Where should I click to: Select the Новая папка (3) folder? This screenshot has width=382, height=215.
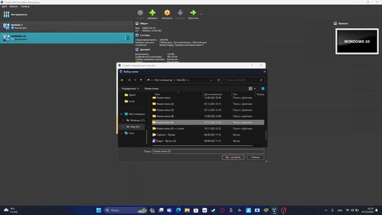[208, 110]
